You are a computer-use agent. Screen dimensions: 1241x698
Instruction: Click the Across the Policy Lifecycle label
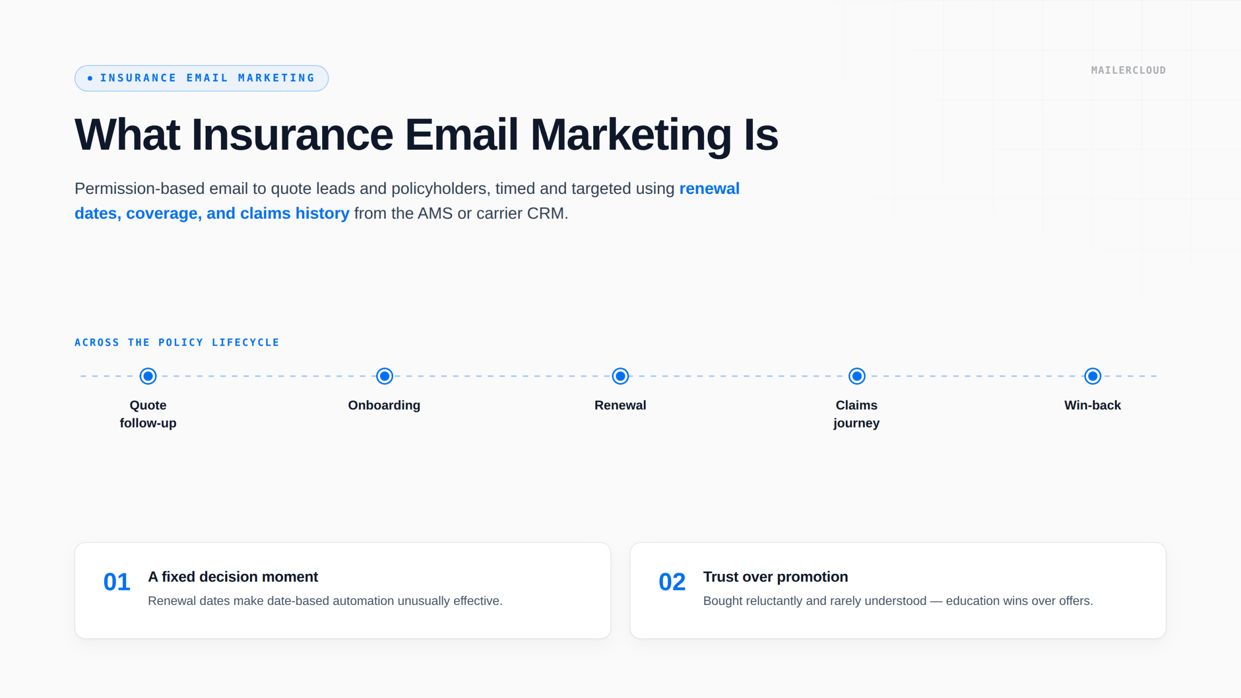tap(177, 343)
